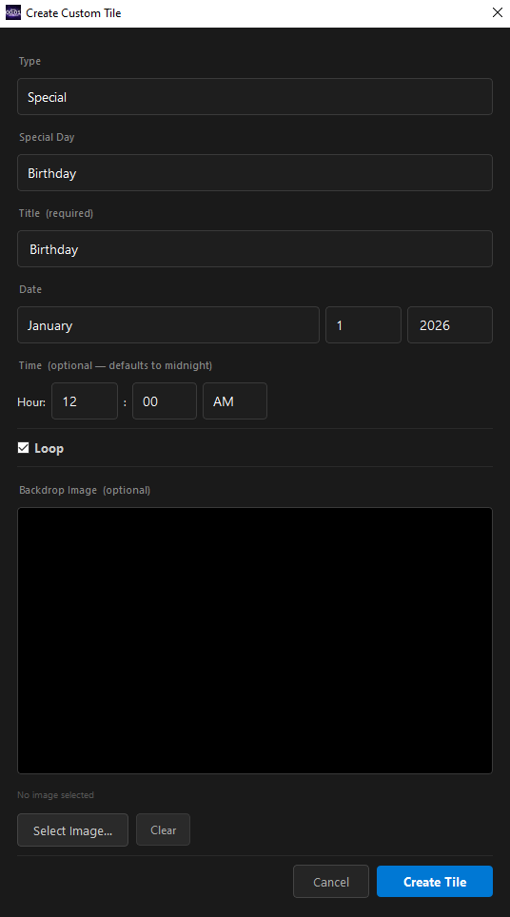Open the Special Day dropdown showing Birthday
This screenshot has width=510, height=917.
tap(255, 172)
